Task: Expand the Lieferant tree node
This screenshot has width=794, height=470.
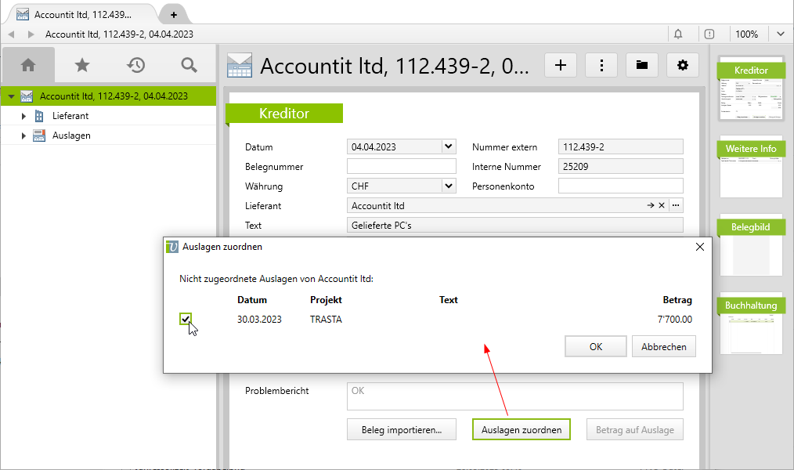Action: [23, 116]
